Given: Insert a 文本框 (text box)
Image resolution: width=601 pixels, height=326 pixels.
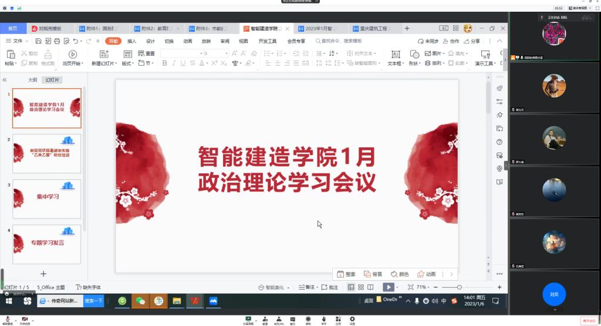Looking at the screenshot, I should pyautogui.click(x=394, y=54).
